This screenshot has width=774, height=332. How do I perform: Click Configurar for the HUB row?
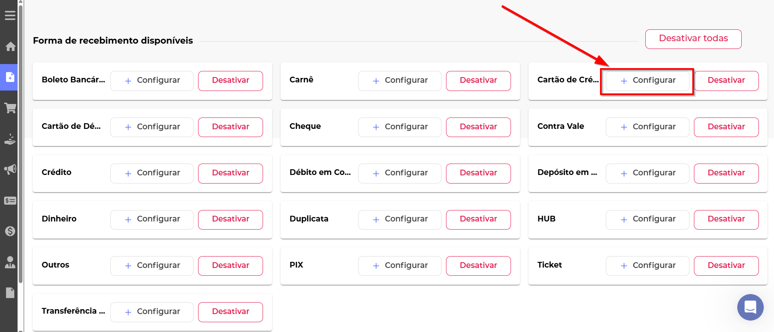point(647,219)
